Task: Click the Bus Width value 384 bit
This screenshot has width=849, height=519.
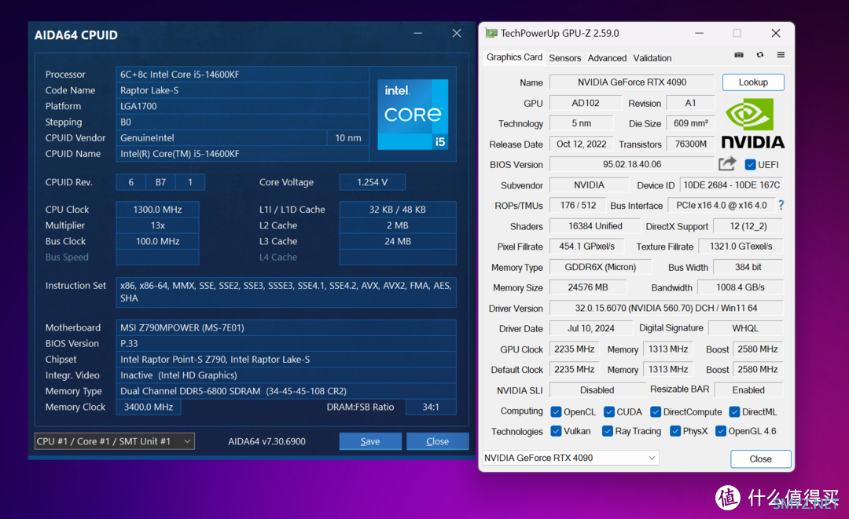Action: (748, 267)
